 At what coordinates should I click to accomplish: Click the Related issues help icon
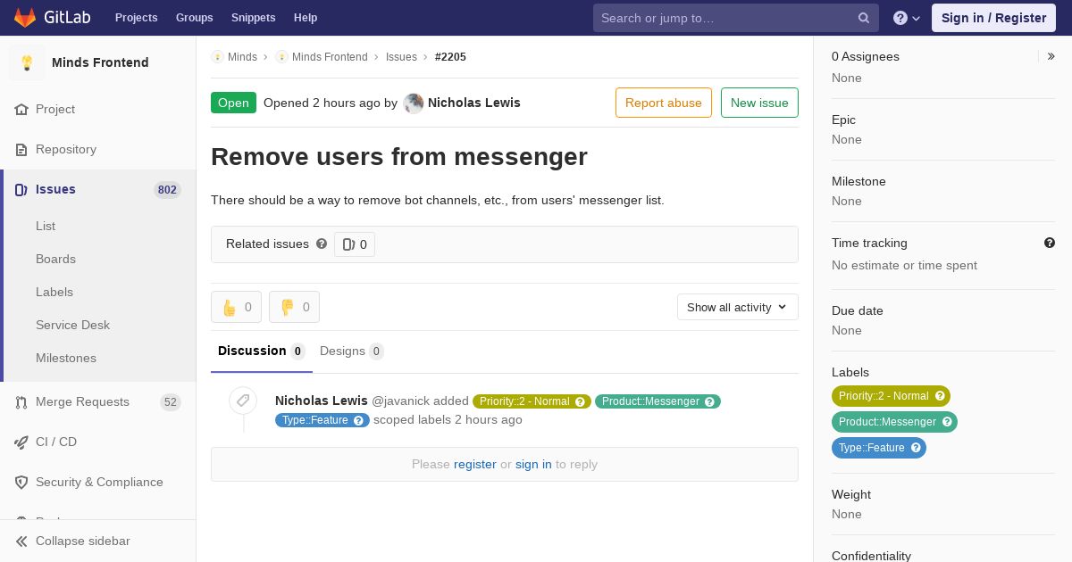click(x=322, y=244)
